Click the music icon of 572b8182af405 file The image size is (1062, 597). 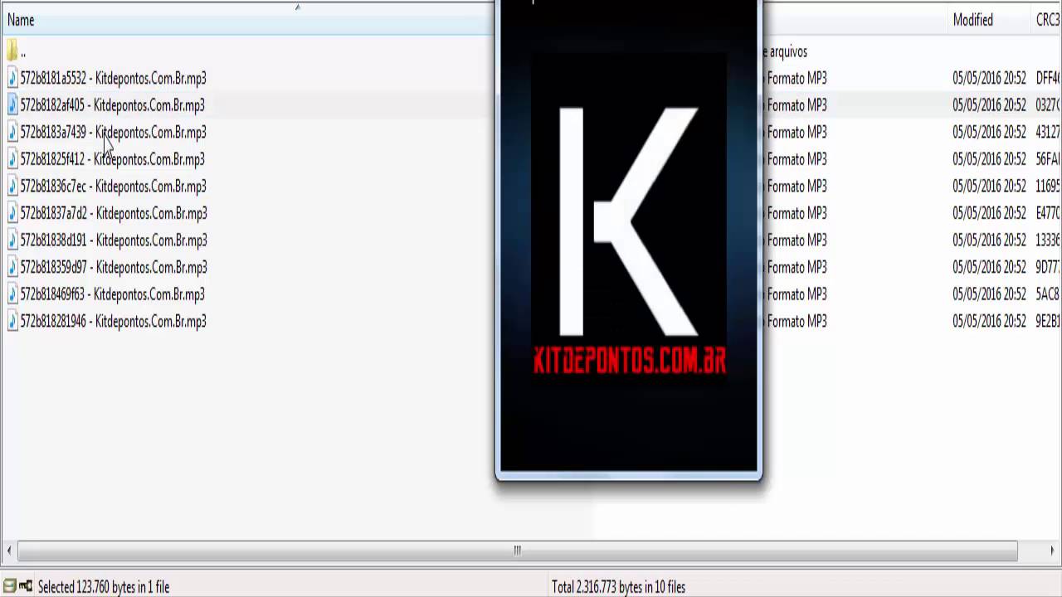coord(12,105)
